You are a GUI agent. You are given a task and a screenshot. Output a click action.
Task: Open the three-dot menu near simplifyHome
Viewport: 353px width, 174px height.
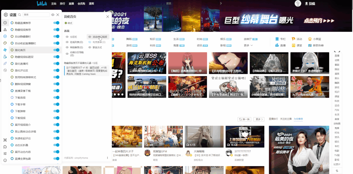(107, 158)
